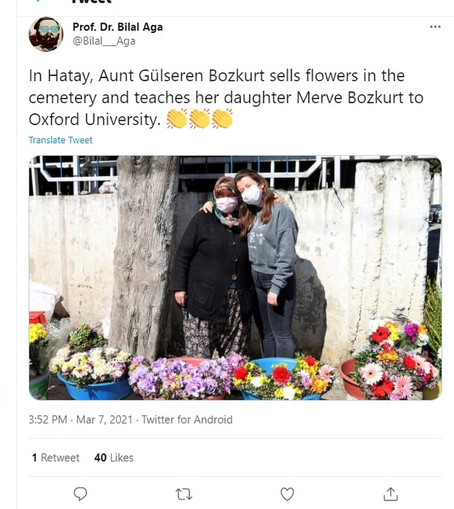Click the @Bilal__Aga handle
Image resolution: width=454 pixels, height=509 pixels.
point(104,41)
